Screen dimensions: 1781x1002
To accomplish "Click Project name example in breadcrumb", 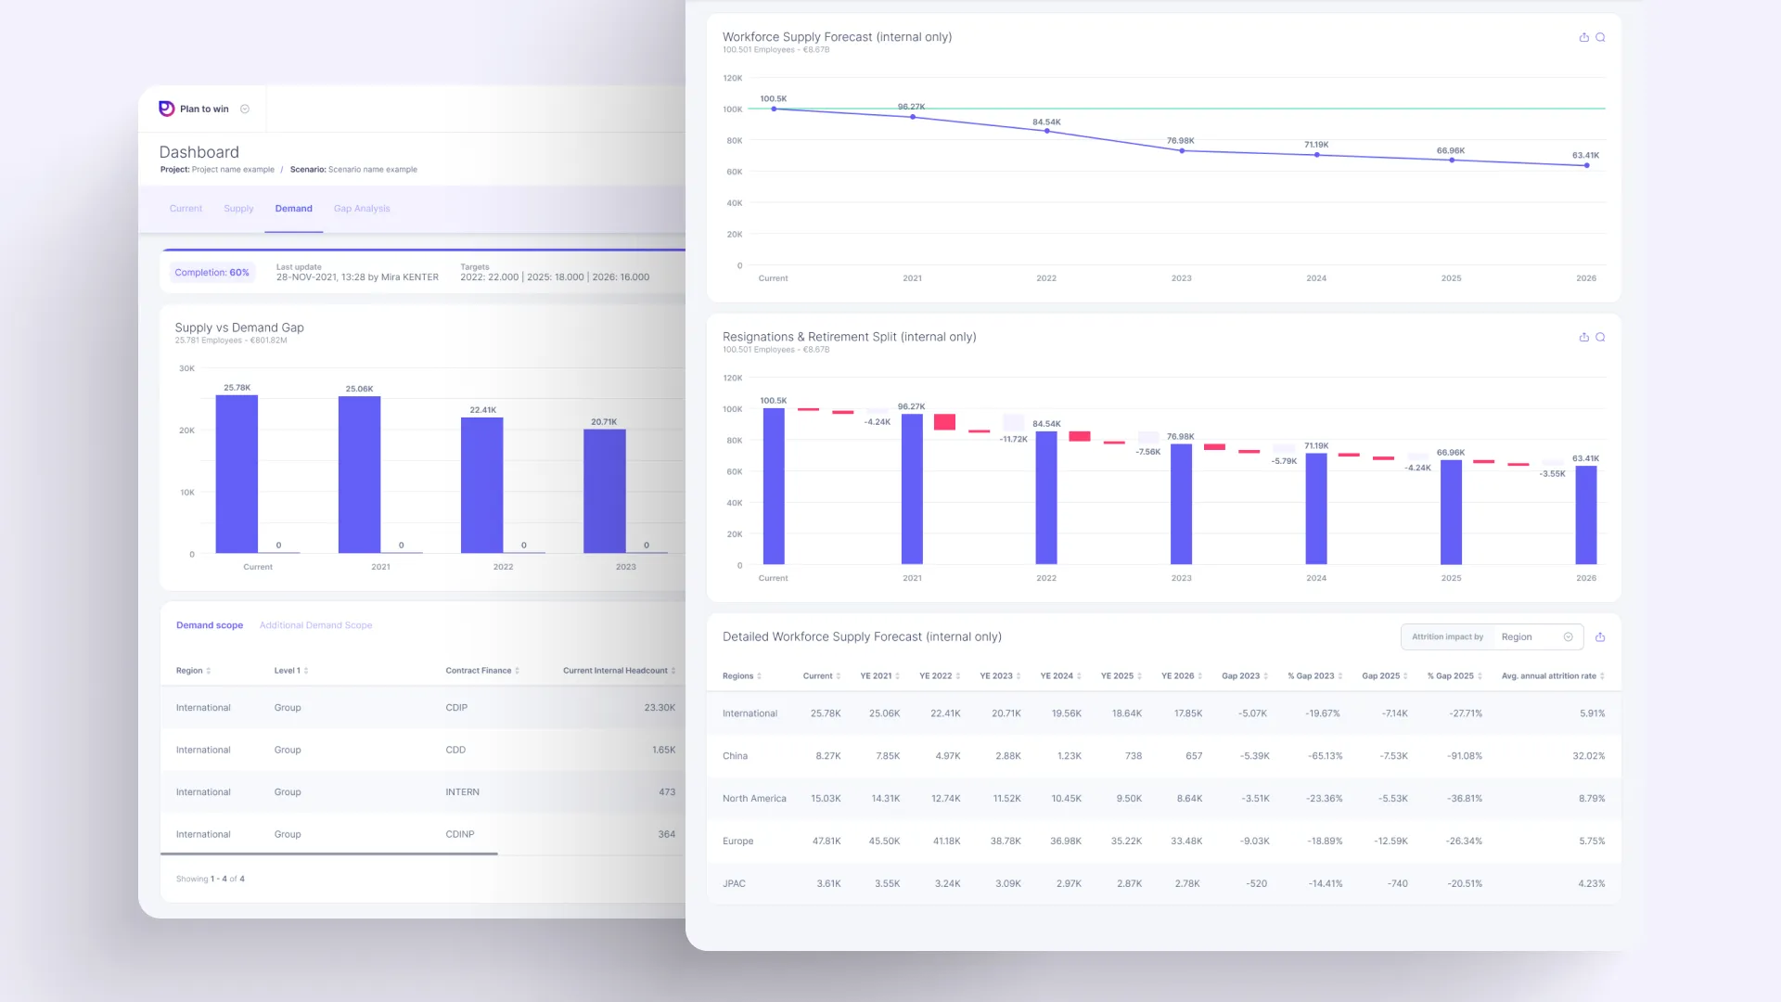I will tap(233, 170).
